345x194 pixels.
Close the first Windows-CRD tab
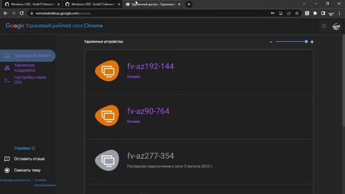[x=59, y=4]
